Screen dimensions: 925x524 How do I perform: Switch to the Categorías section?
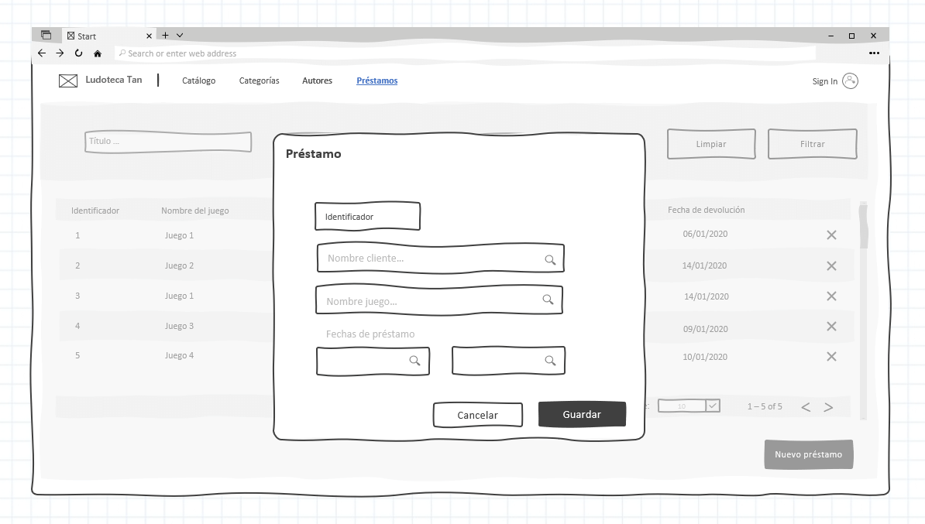[259, 81]
